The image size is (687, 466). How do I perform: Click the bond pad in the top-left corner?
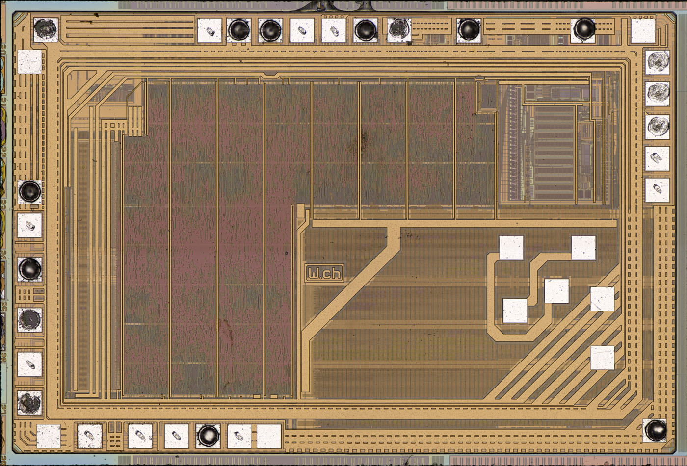click(46, 29)
